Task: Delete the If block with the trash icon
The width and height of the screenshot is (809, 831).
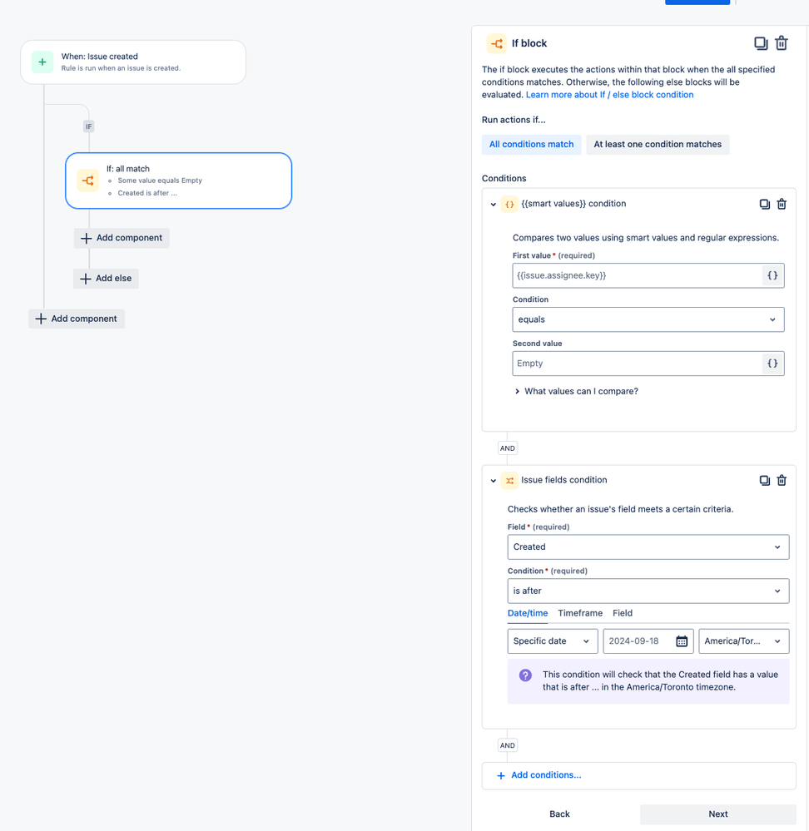Action: (781, 42)
